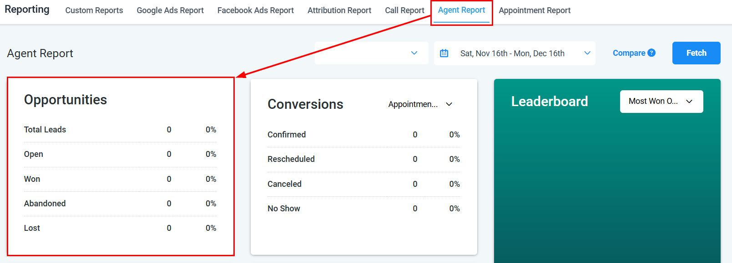This screenshot has height=263, width=732.
Task: Click the Conversions card heading
Action: (x=305, y=104)
